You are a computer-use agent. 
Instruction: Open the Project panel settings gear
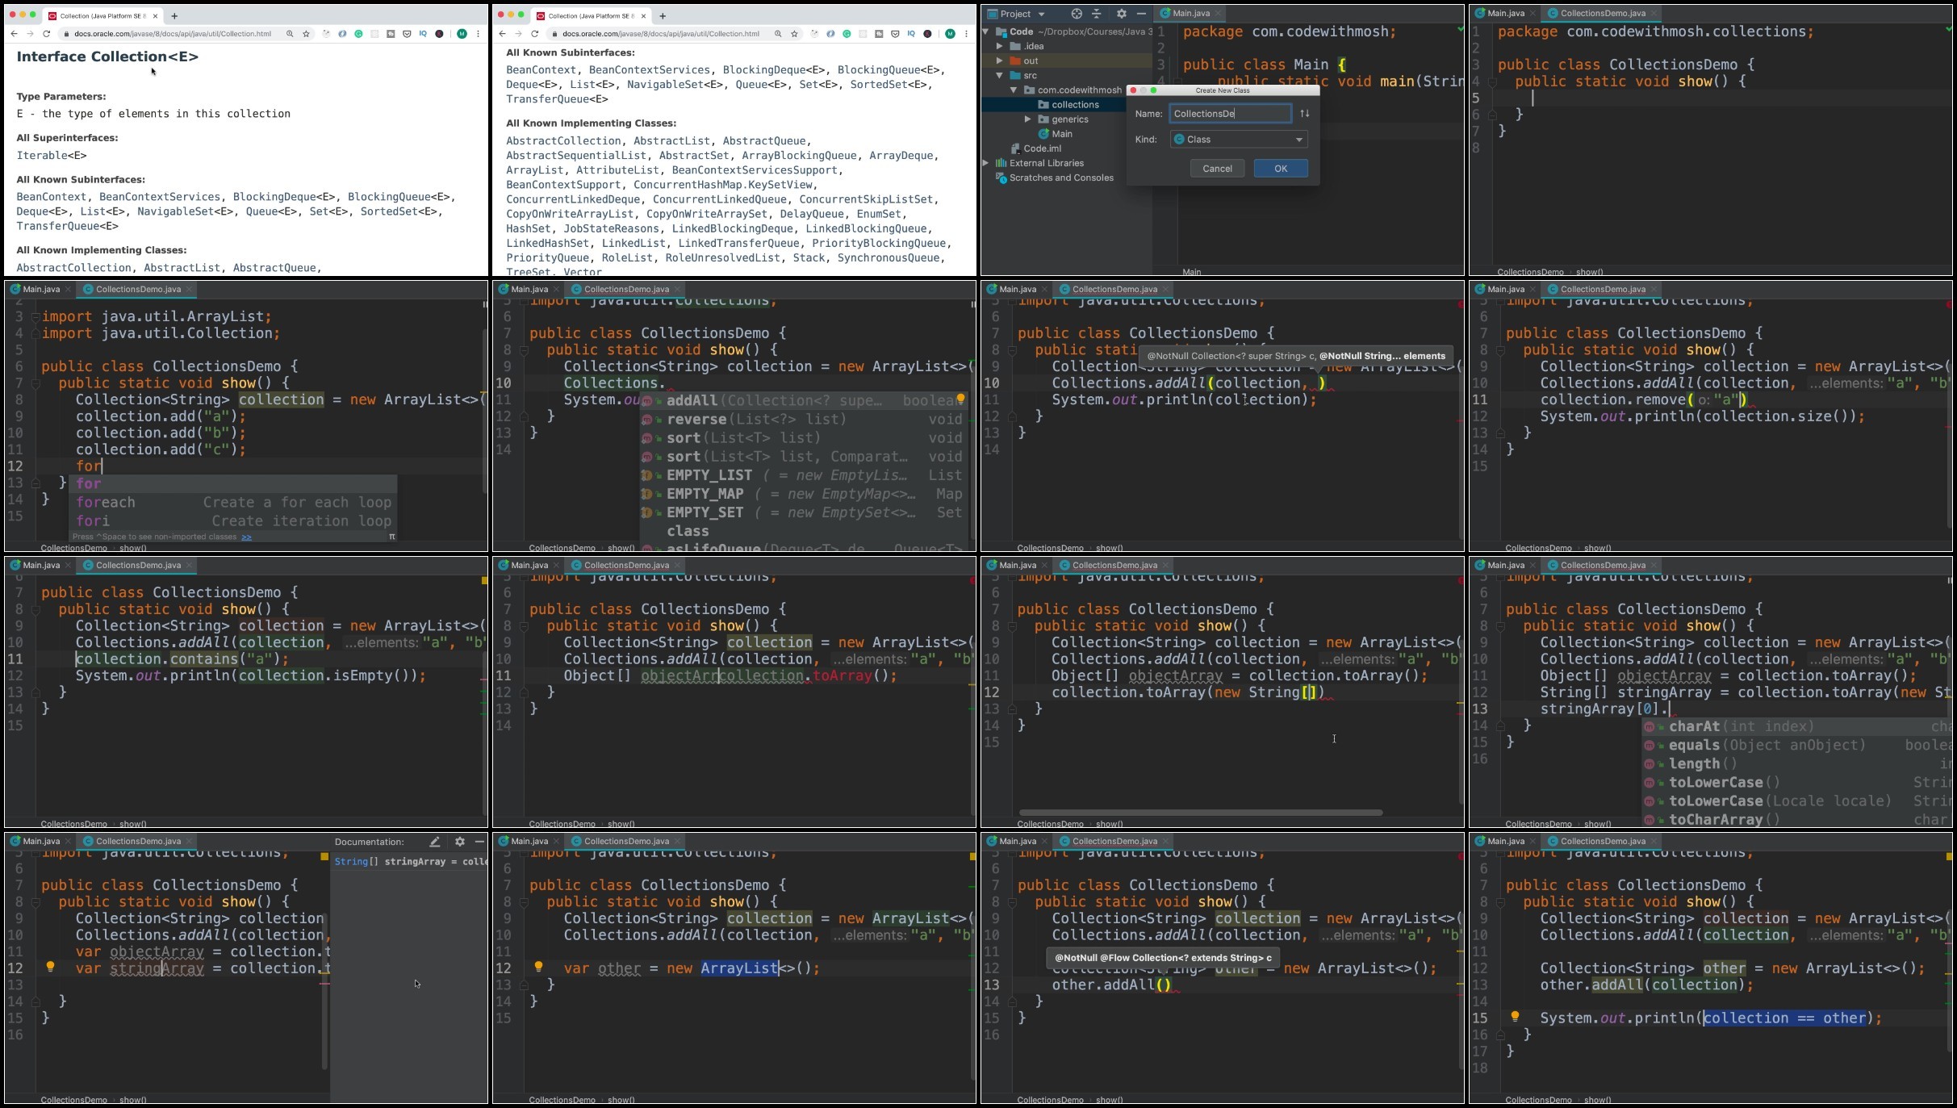point(1121,14)
